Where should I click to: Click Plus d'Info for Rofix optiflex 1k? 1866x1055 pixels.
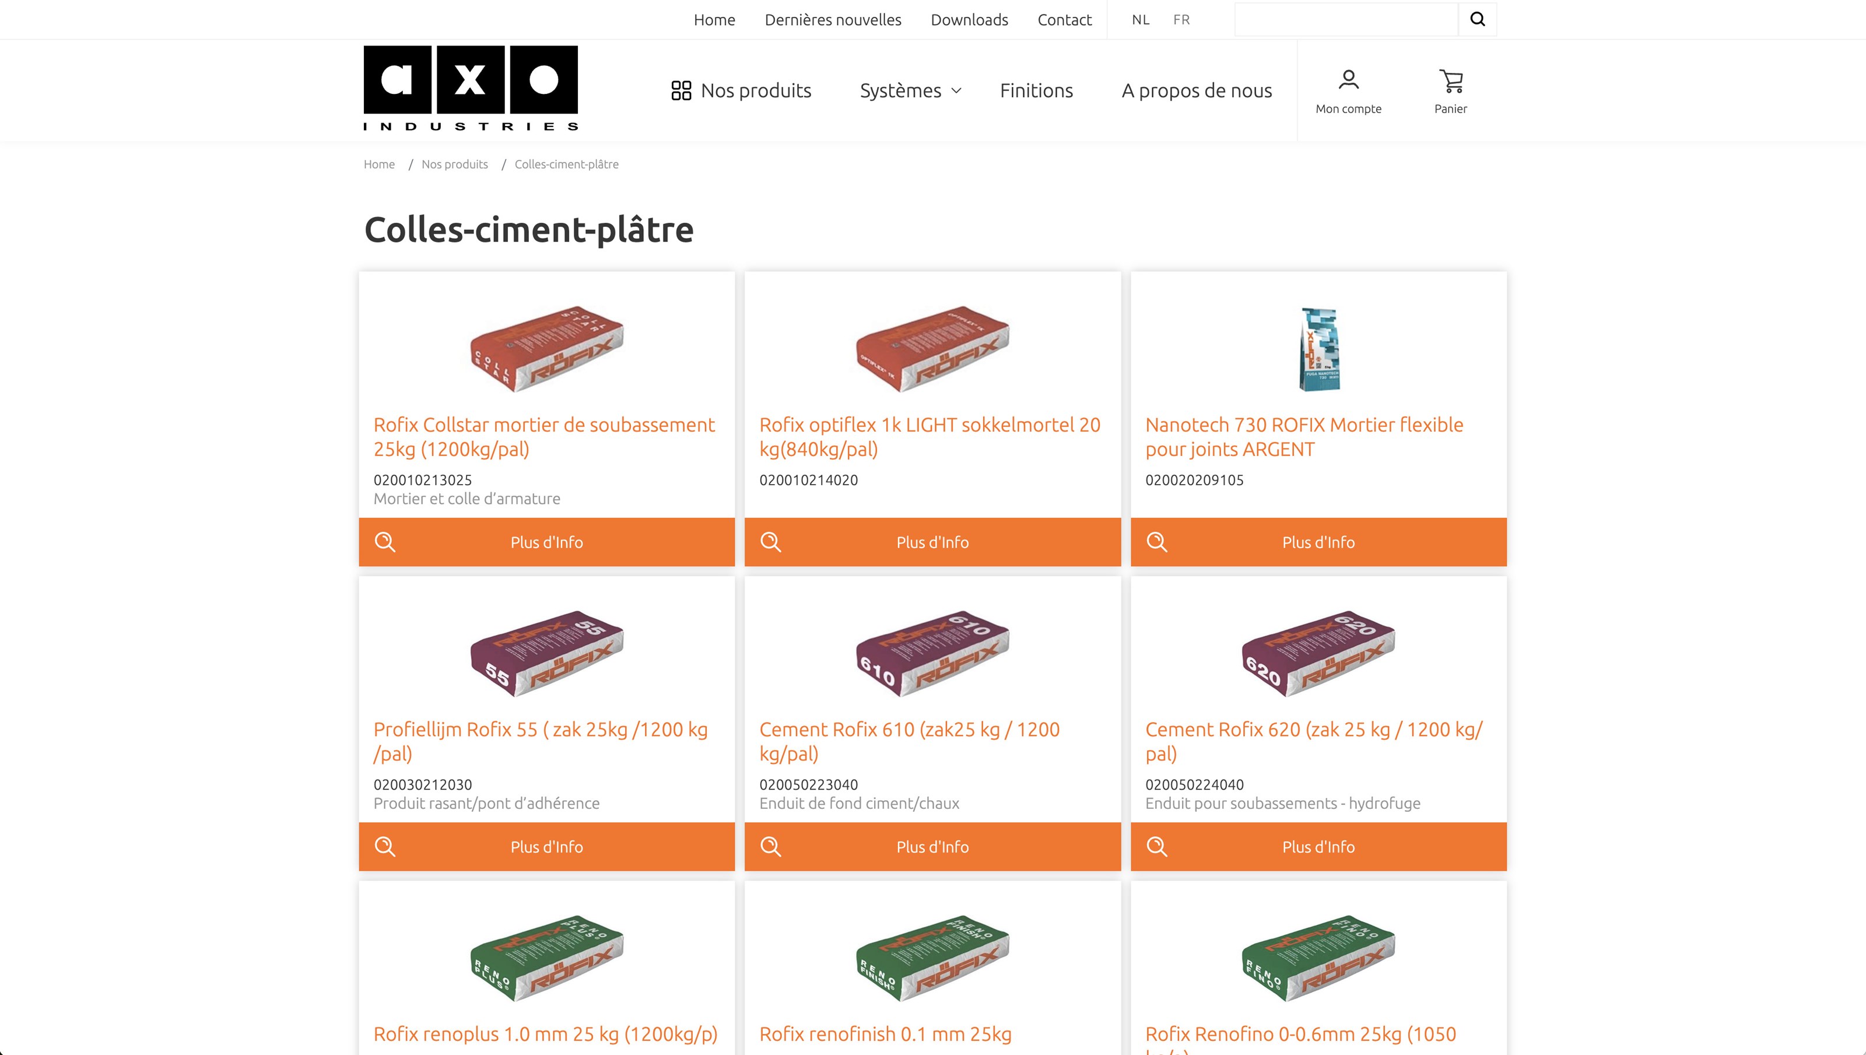[x=932, y=542]
